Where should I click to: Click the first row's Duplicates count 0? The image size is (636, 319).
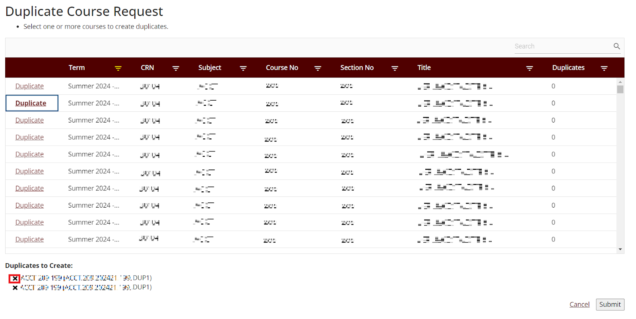[553, 86]
